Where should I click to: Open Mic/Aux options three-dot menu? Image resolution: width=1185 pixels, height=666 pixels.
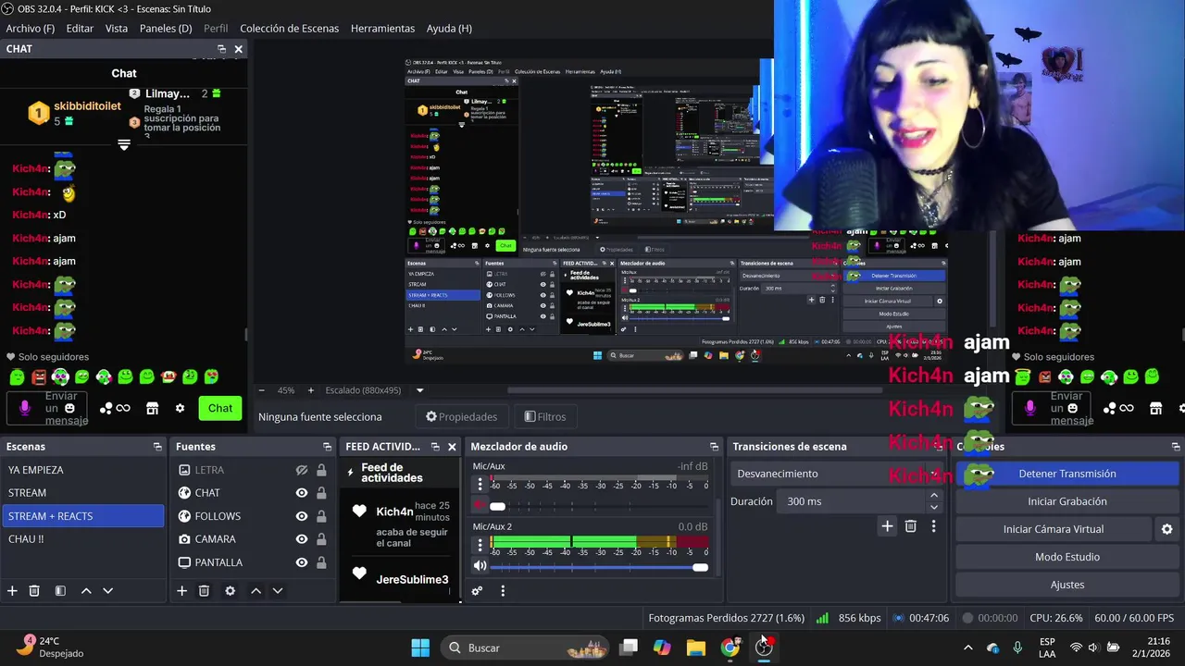(480, 485)
